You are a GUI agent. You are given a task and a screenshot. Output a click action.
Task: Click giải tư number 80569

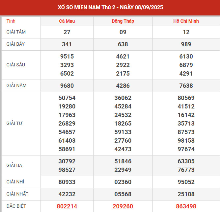click(186, 98)
